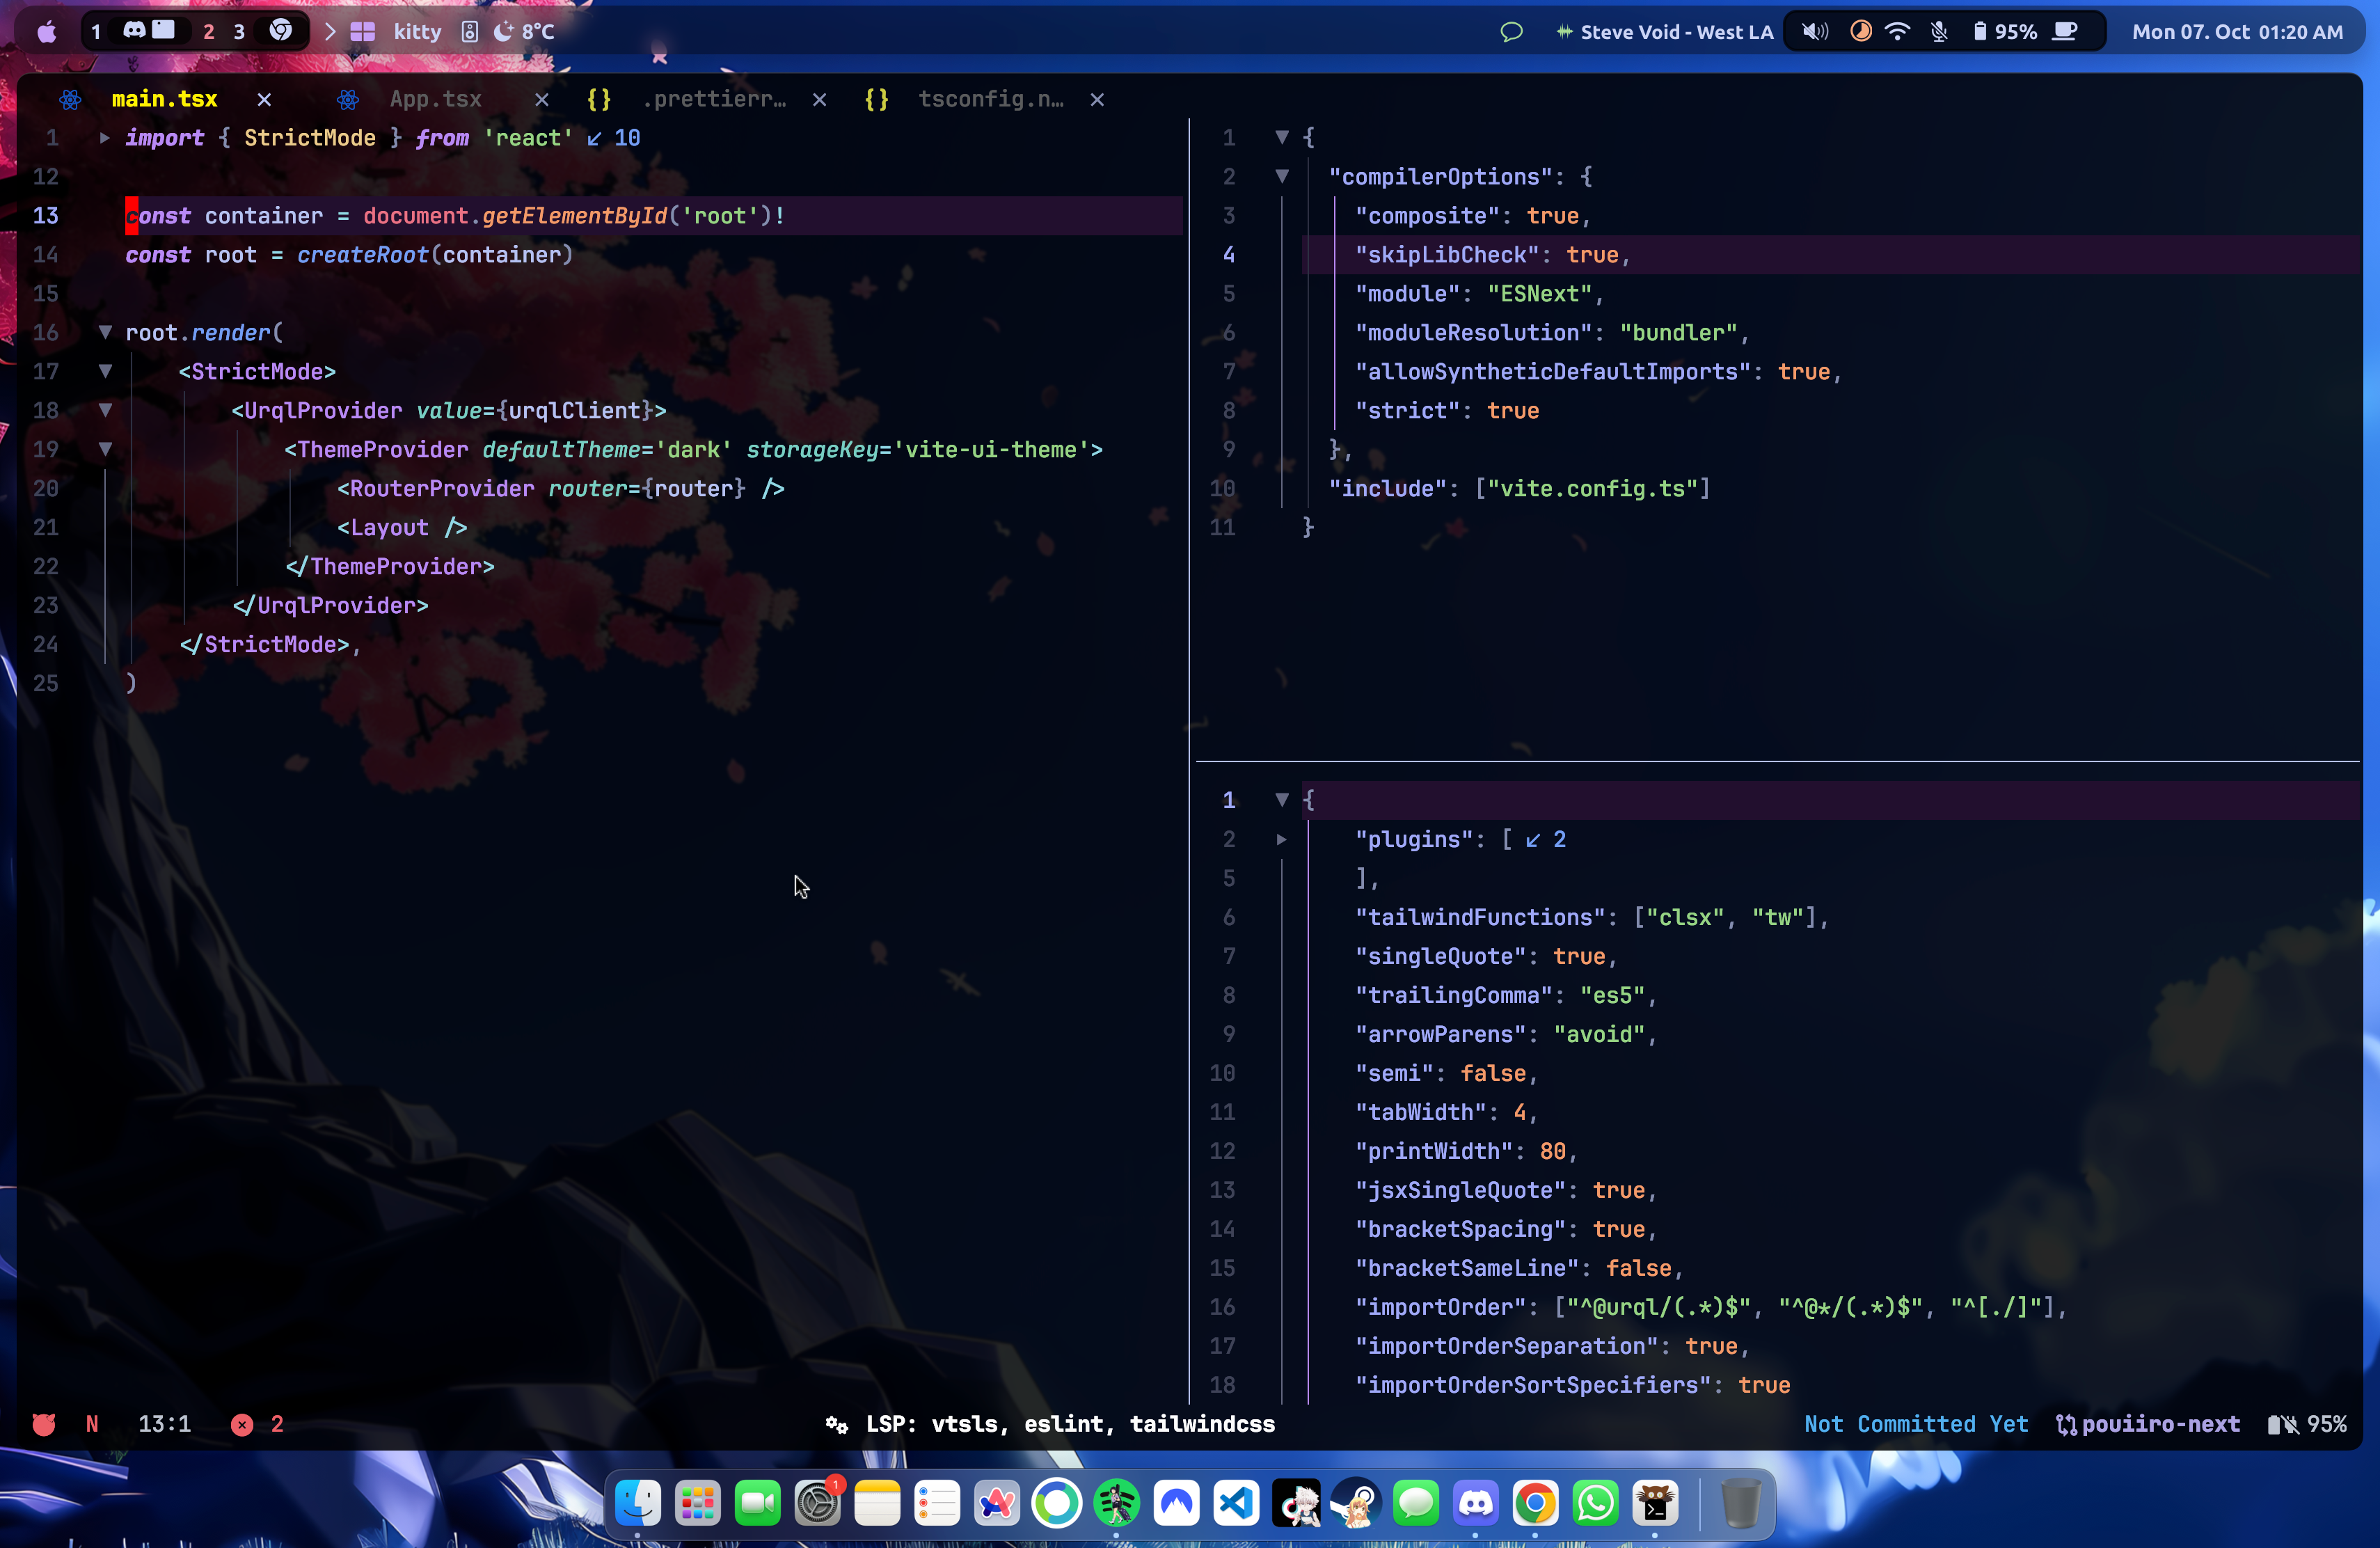Collapse the root brace fold in tsconfig pane
Screen dimensions: 2380x1548
[1282, 138]
